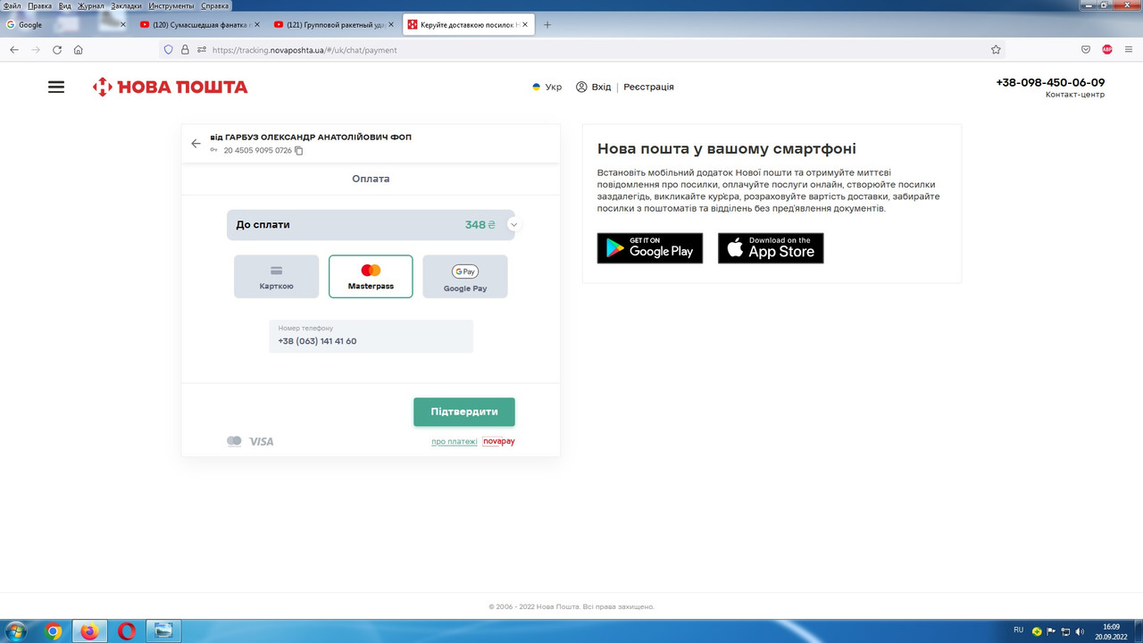Copy tracking number 20 4505 9095 0726
This screenshot has width=1143, height=643.
click(299, 151)
